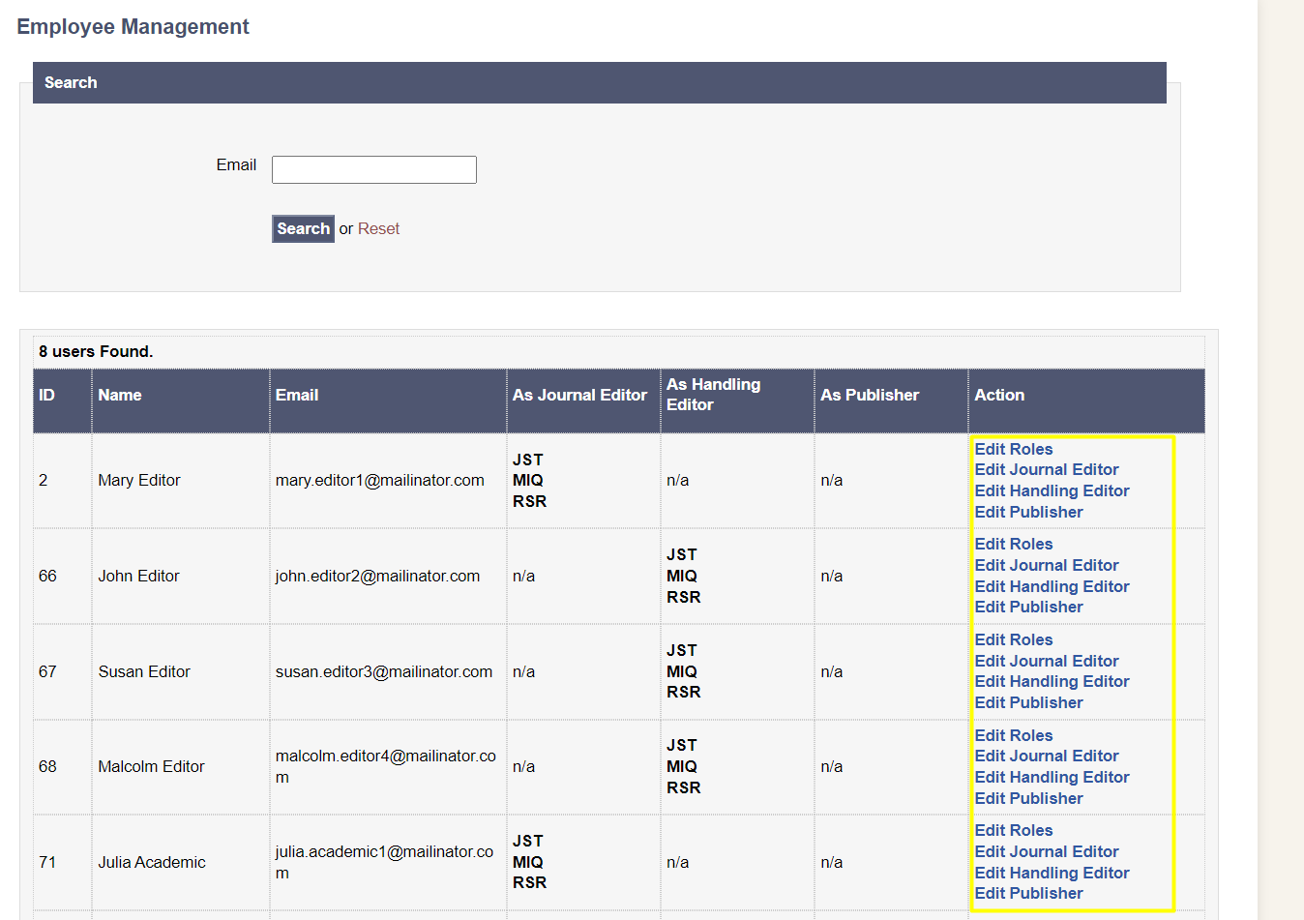Open Edit Publisher for Julia Academic

click(1028, 894)
